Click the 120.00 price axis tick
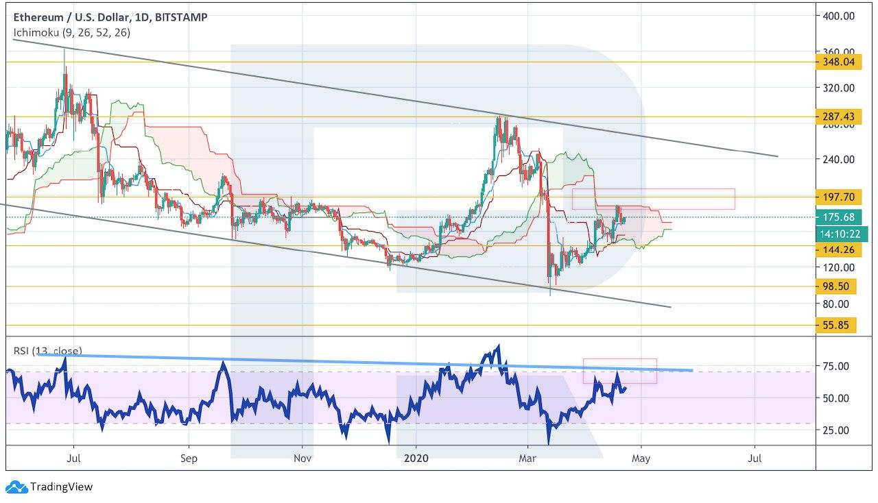This screenshot has width=878, height=503. [x=838, y=268]
